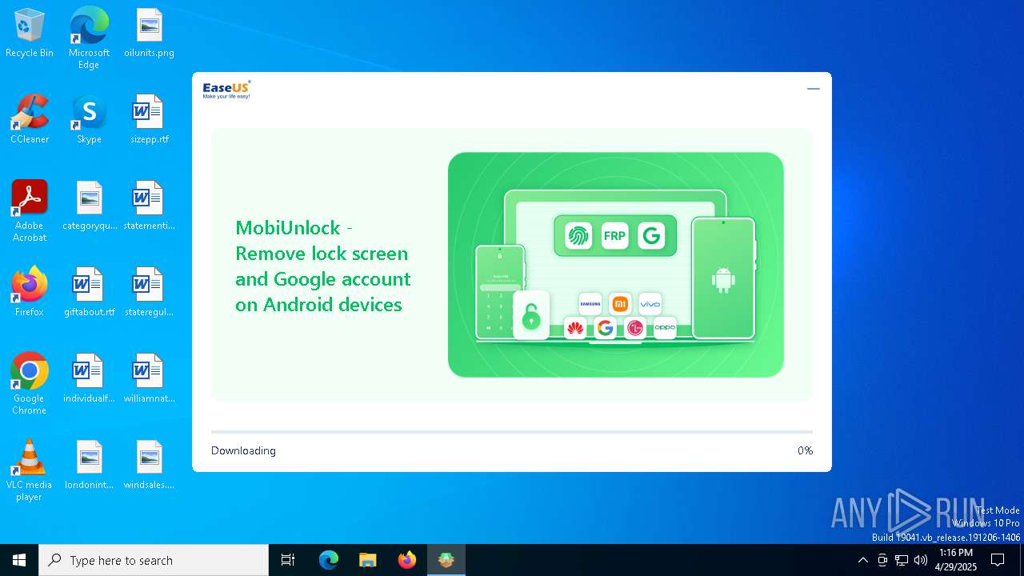Minimize the EaseUS installer window

point(814,89)
